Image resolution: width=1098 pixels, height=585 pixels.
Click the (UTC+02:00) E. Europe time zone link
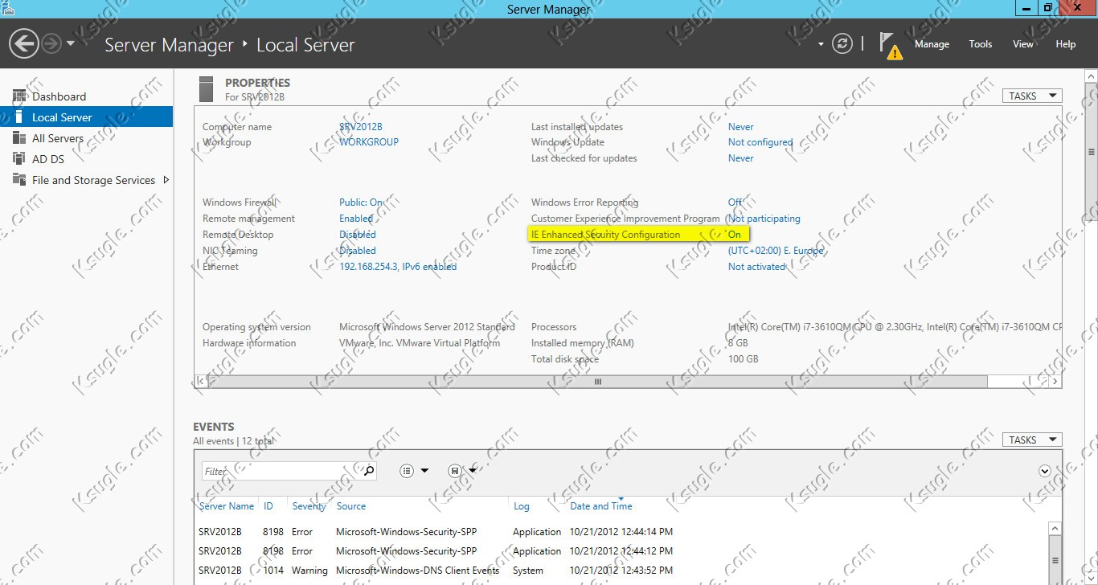776,251
